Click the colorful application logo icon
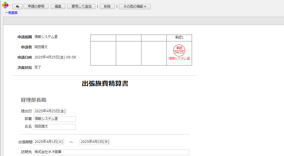This screenshot has width=284, height=156. point(5,5)
